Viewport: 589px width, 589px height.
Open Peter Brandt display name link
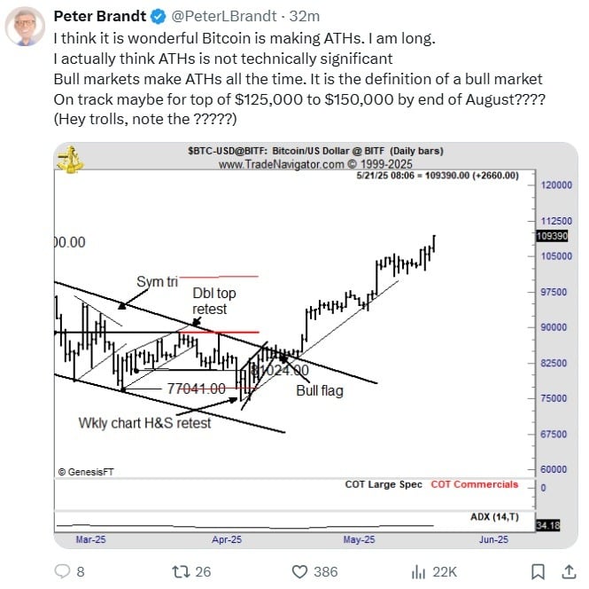coord(100,16)
